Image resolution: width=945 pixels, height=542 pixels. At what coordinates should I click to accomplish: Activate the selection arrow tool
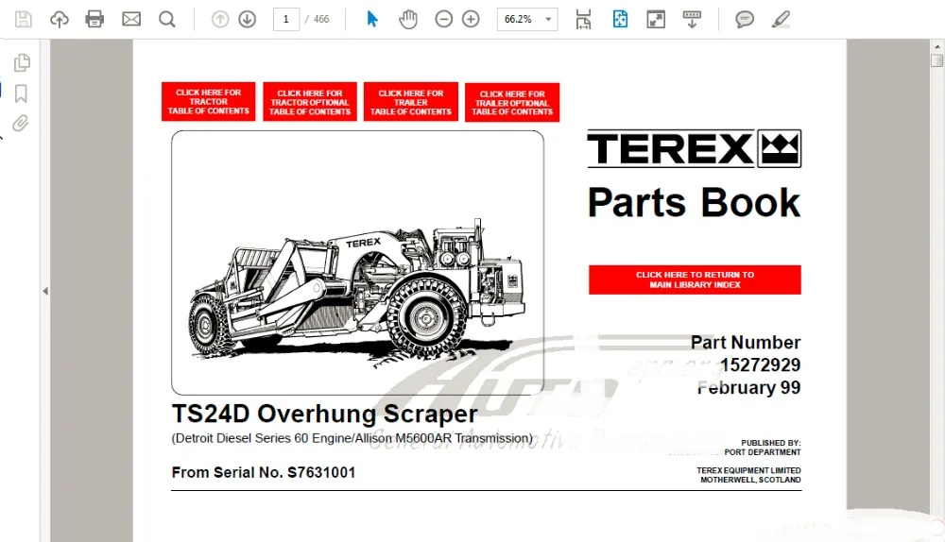click(x=371, y=19)
